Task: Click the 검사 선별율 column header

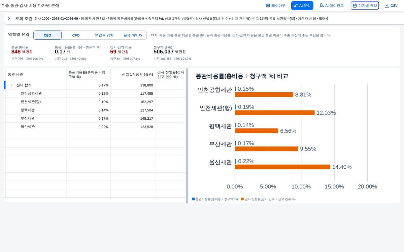Action: pyautogui.click(x=170, y=74)
